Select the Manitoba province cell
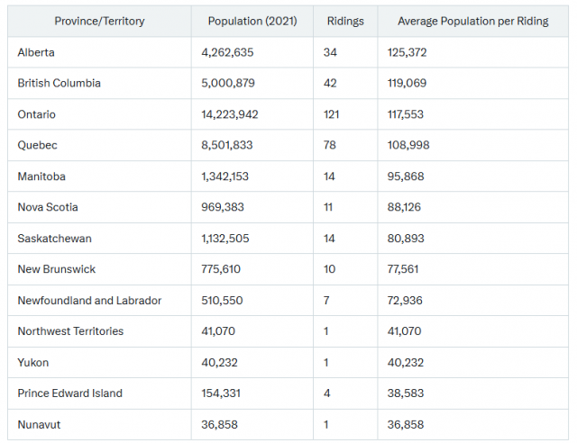Screen dimensions: 577x443 pyautogui.click(x=41, y=176)
